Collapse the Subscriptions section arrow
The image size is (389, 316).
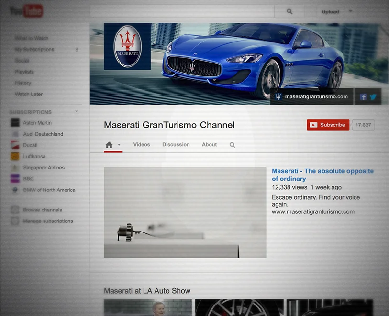coord(77,111)
